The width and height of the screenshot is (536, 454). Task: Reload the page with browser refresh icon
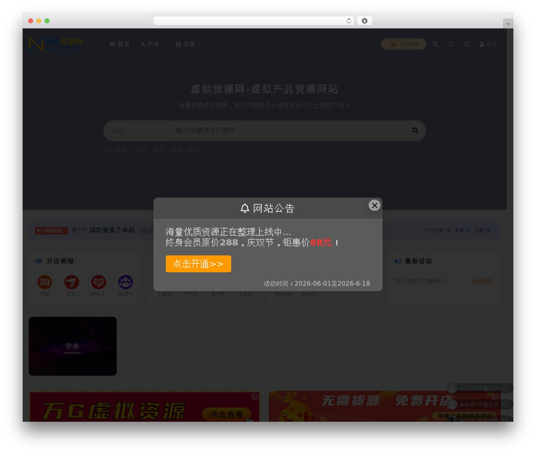click(x=348, y=21)
